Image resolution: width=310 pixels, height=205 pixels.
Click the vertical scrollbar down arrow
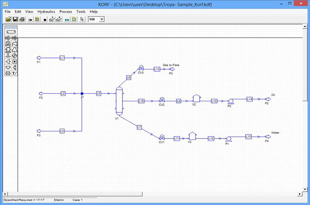[305, 189]
